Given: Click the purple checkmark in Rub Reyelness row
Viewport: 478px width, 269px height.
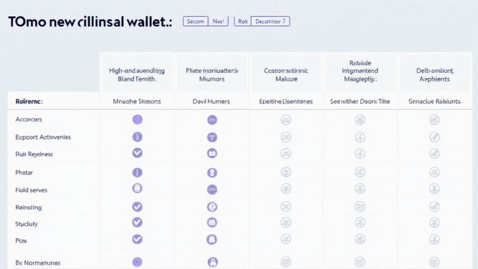Looking at the screenshot, I should [x=138, y=153].
